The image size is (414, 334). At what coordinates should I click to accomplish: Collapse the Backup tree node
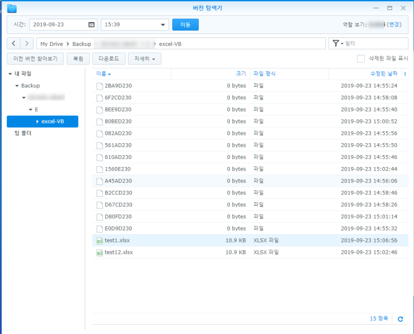[17, 86]
